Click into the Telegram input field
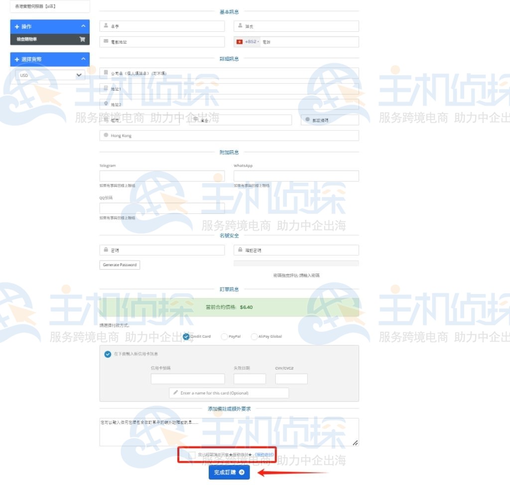The width and height of the screenshot is (510, 485). [x=162, y=176]
